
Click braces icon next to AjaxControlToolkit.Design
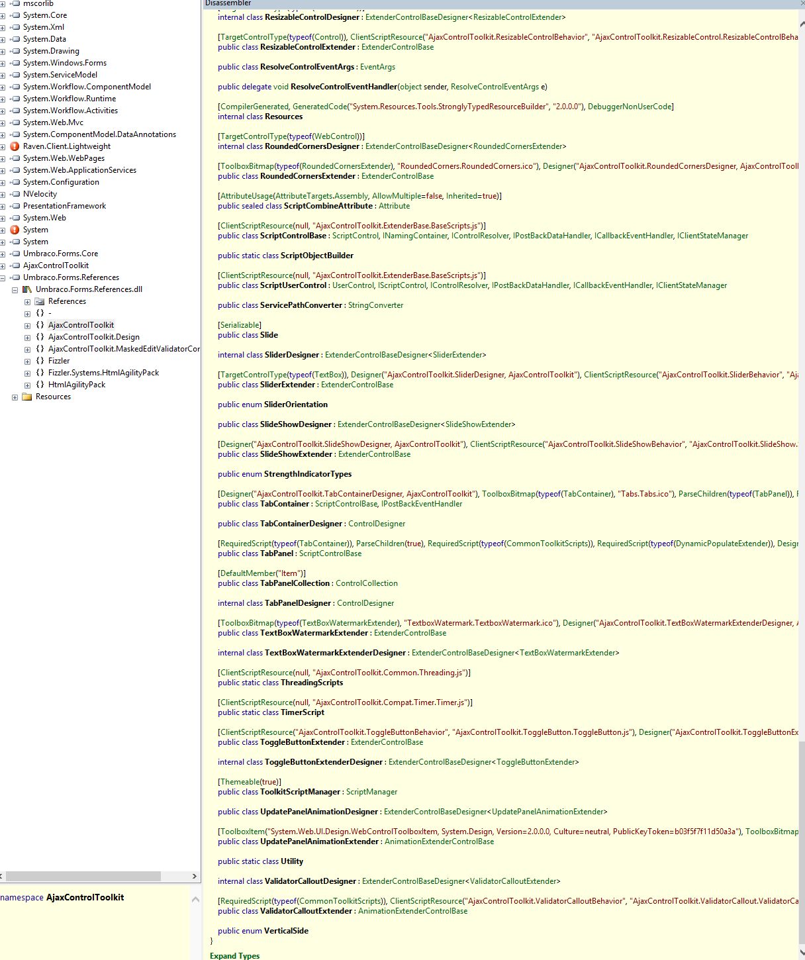[x=40, y=337]
